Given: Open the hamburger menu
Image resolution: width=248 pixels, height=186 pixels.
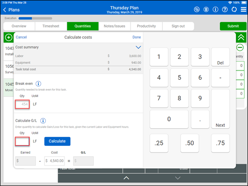Looking at the screenshot, I should (244, 10).
